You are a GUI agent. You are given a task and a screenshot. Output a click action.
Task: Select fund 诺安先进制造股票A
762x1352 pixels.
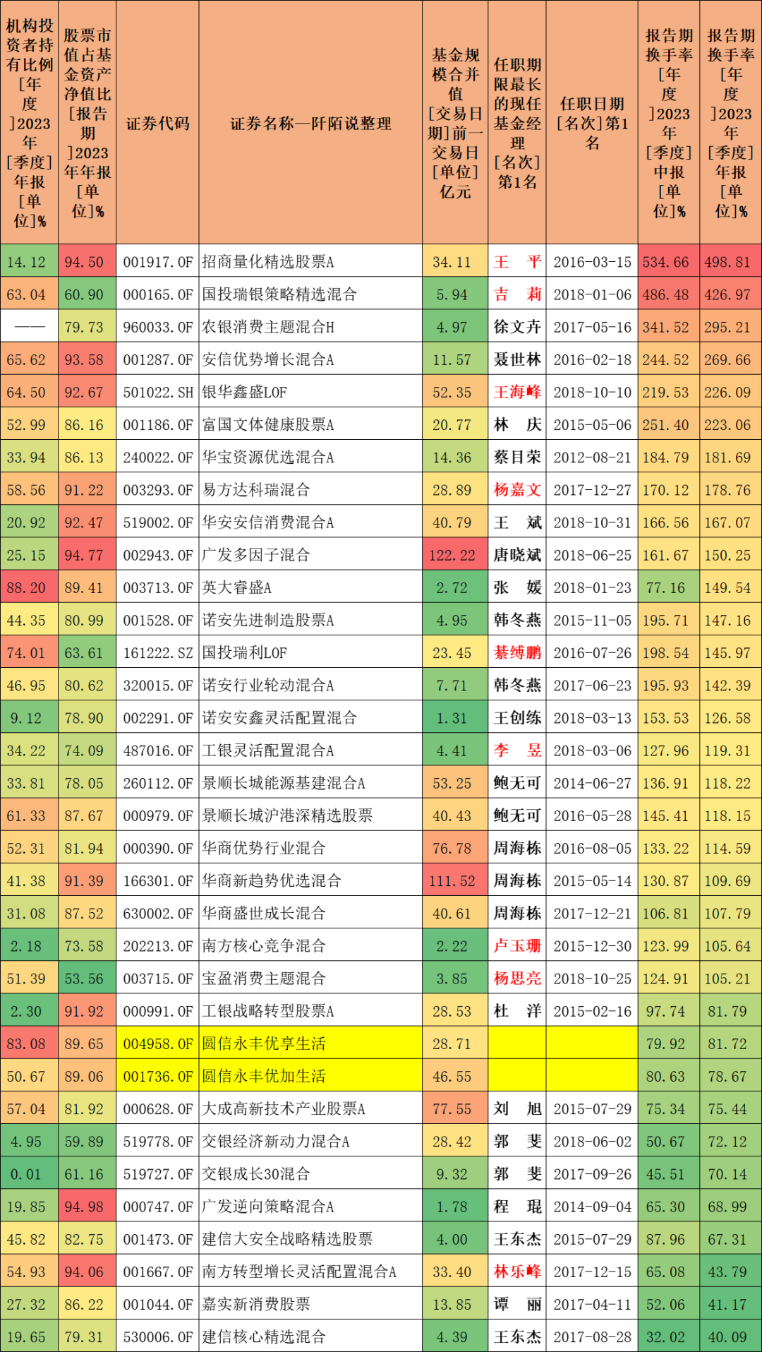[x=268, y=621]
